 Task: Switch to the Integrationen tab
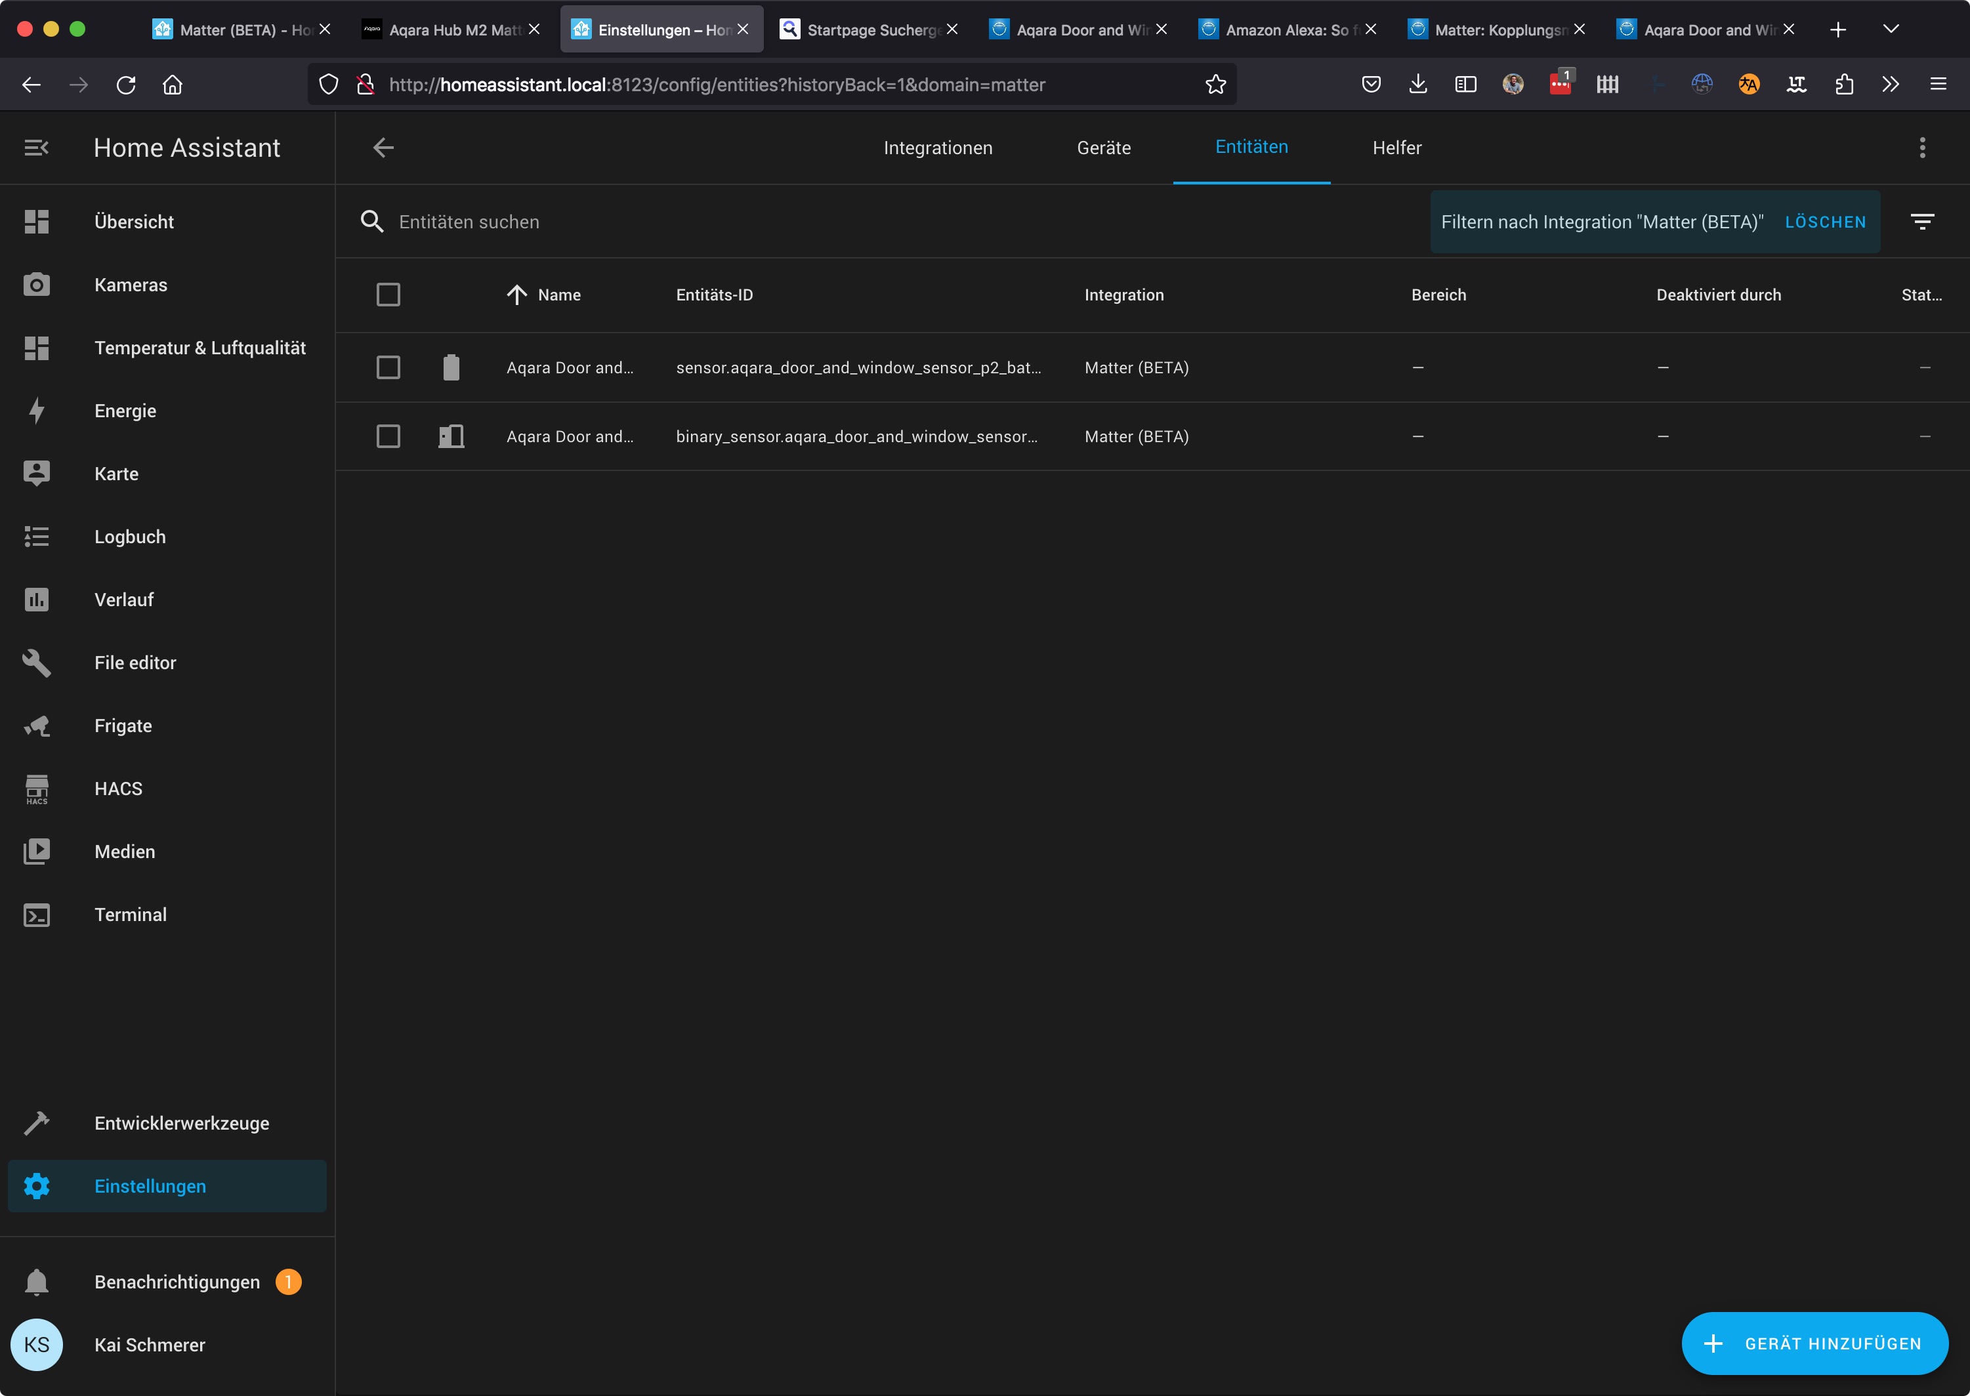pos(937,148)
